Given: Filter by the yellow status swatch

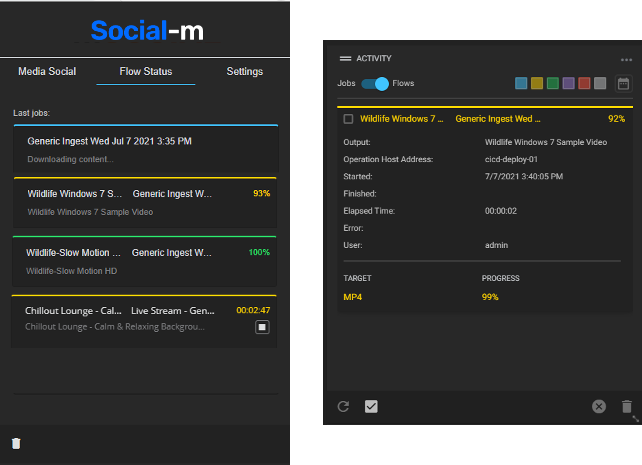Looking at the screenshot, I should click(537, 83).
